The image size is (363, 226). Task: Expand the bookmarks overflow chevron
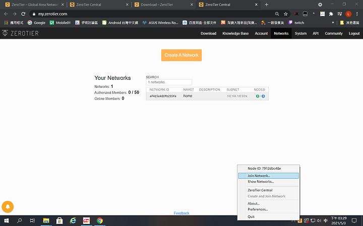(333, 23)
